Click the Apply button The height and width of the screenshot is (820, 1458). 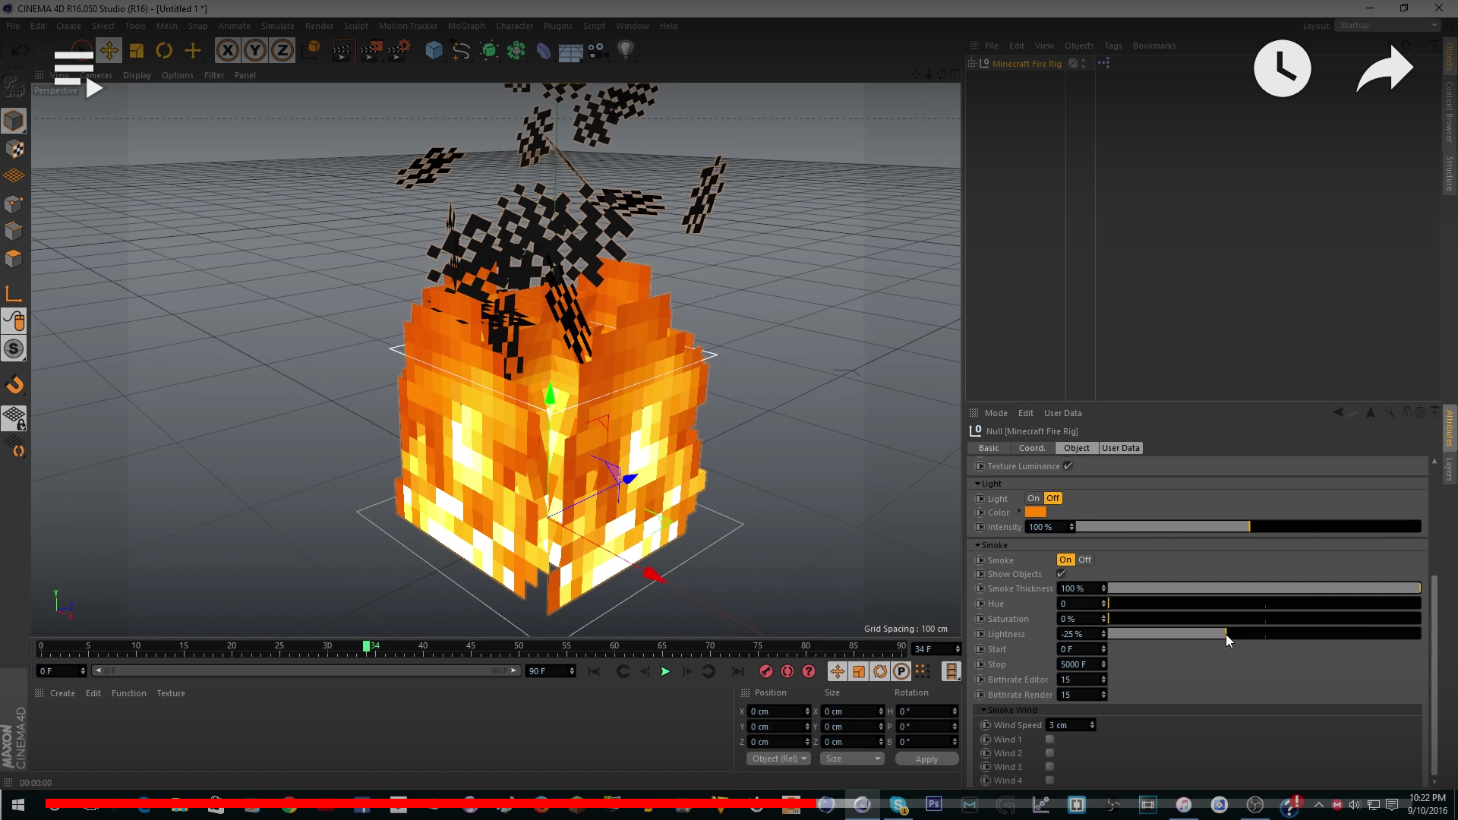tap(926, 759)
